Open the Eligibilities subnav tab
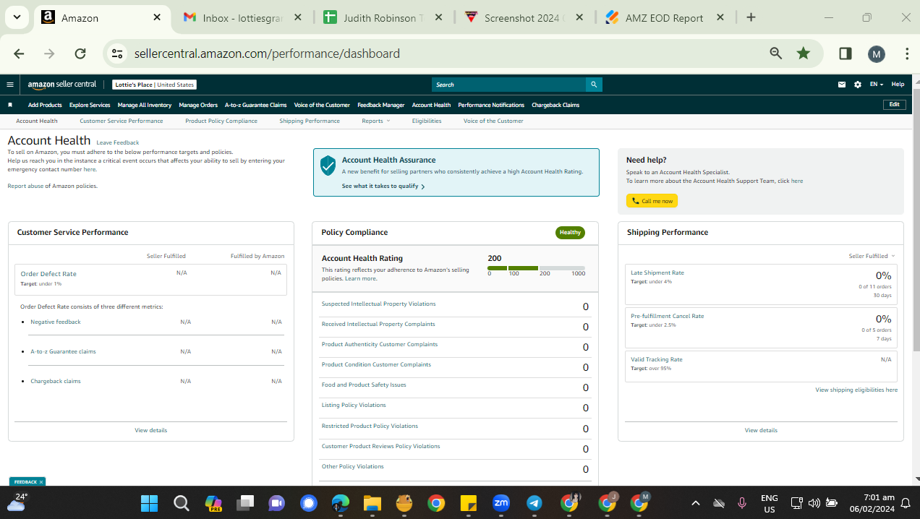 tap(427, 121)
